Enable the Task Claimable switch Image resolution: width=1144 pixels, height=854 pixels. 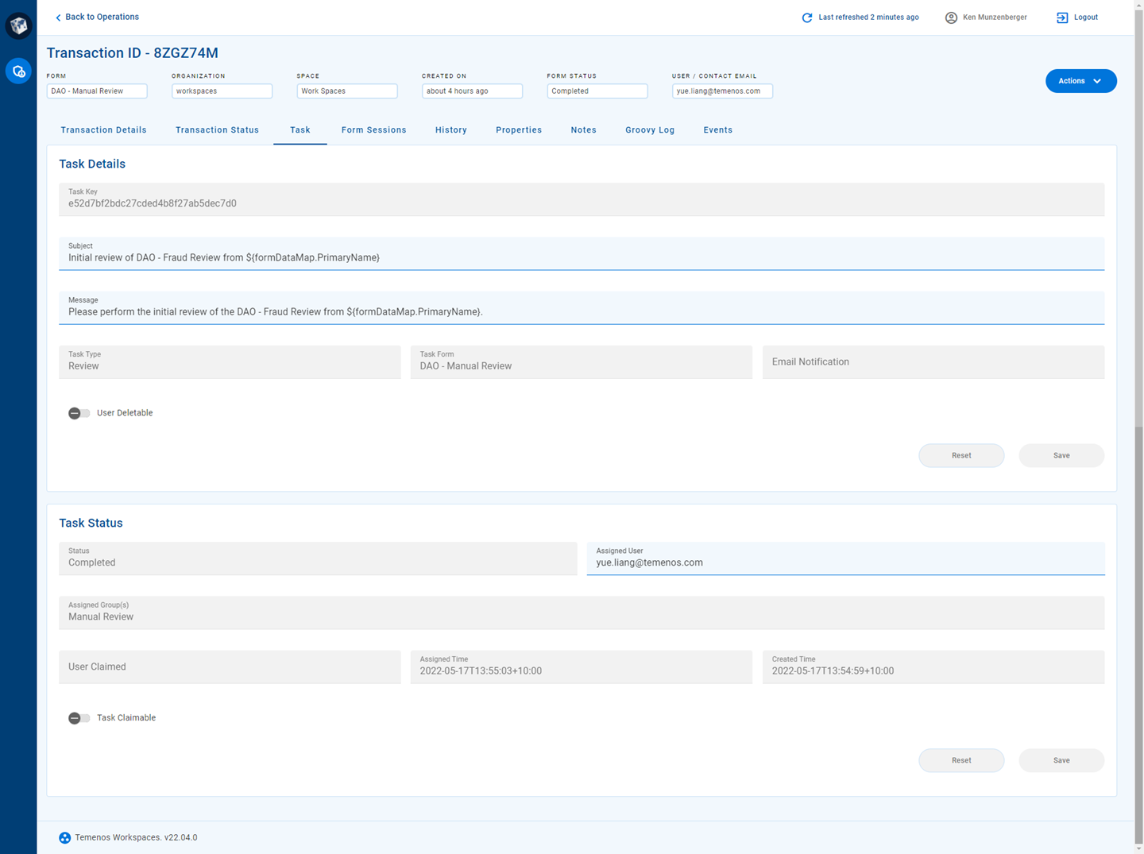79,718
